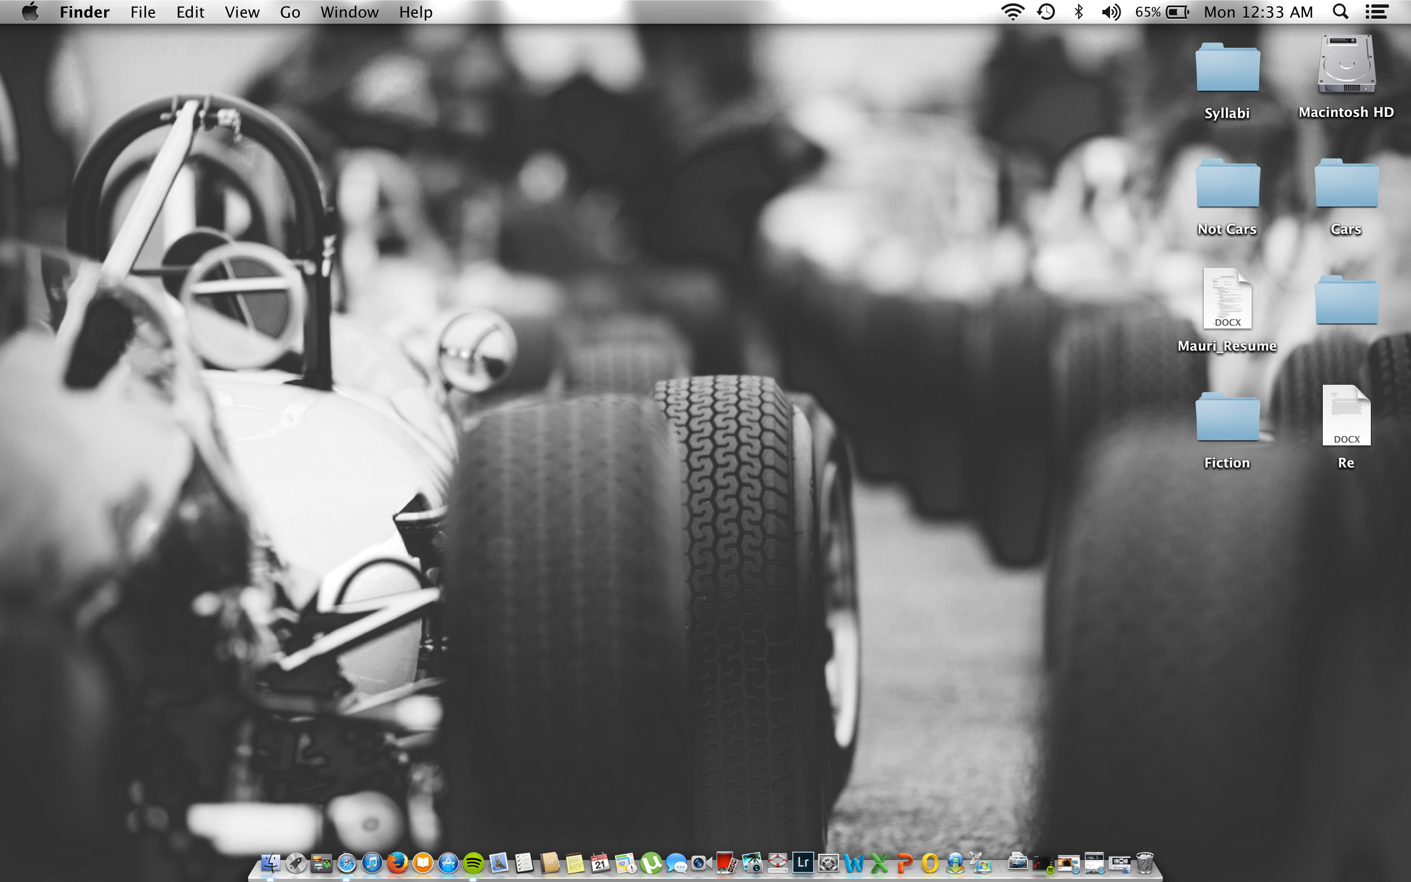Image resolution: width=1411 pixels, height=882 pixels.
Task: Open Time Machine menu bar icon
Action: [x=1046, y=12]
